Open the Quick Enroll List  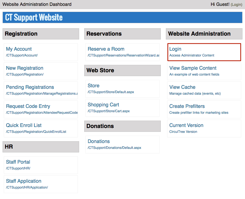click(23, 125)
